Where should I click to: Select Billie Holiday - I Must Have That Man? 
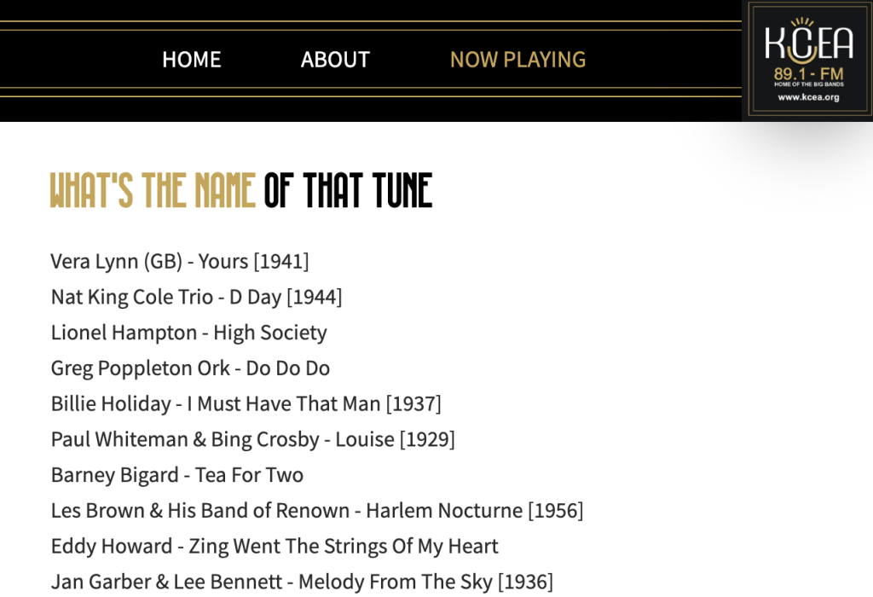click(246, 403)
